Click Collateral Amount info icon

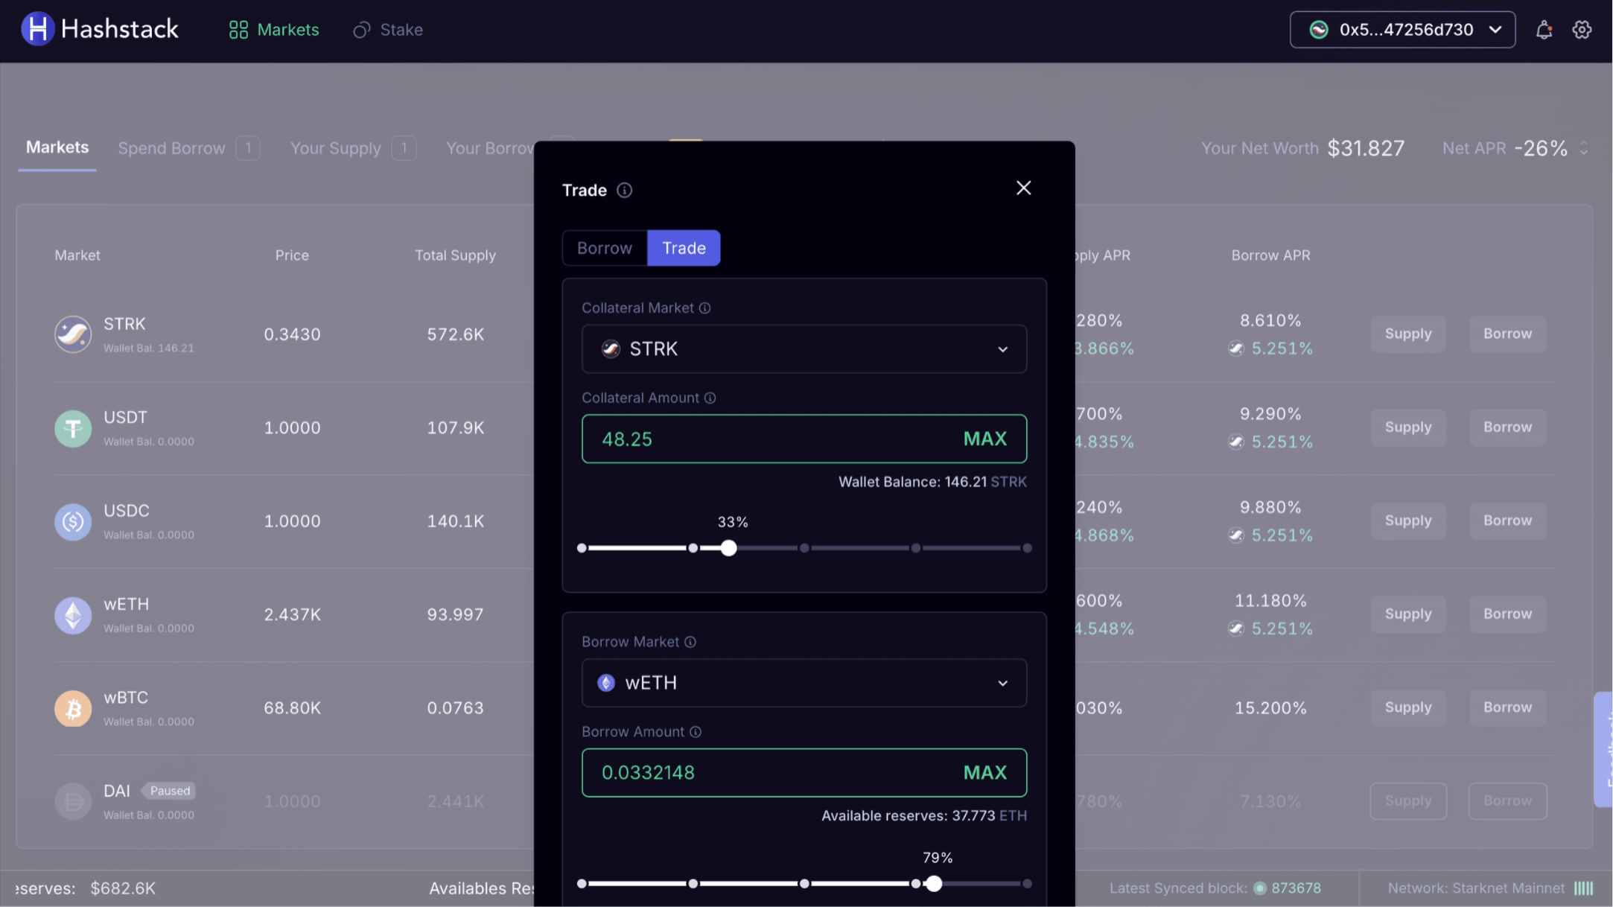[x=710, y=398]
